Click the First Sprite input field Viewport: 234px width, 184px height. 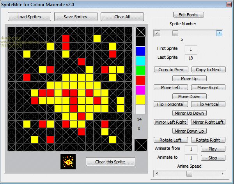coord(191,49)
